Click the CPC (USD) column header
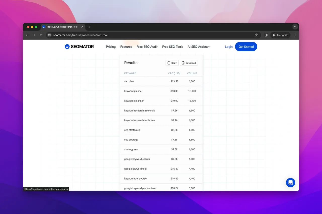322x214 pixels. click(174, 73)
